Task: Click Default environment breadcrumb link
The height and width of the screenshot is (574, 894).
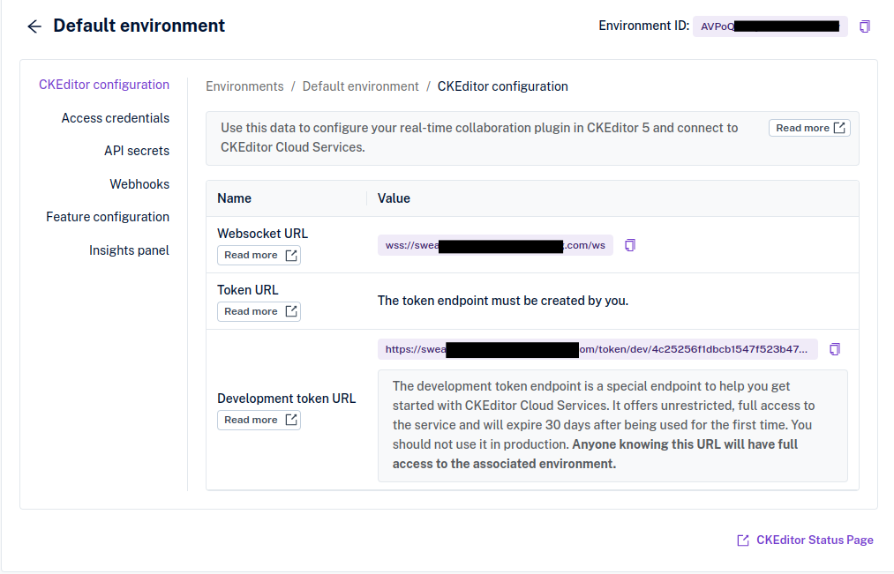Action: [360, 86]
